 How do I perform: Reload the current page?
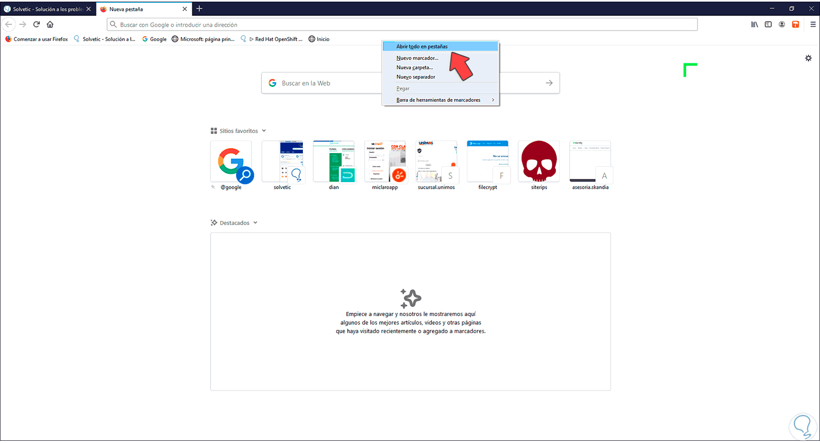36,24
